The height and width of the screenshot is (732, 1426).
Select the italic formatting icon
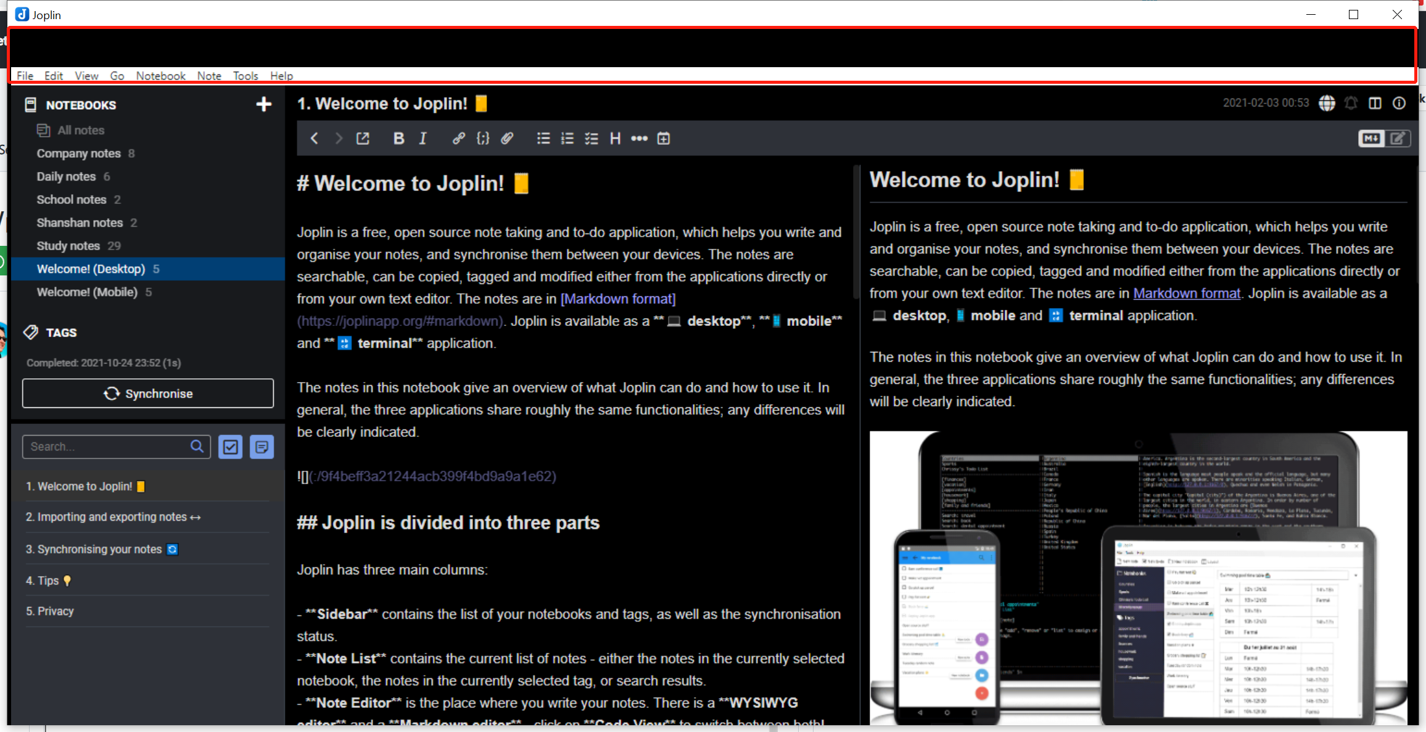coord(422,138)
